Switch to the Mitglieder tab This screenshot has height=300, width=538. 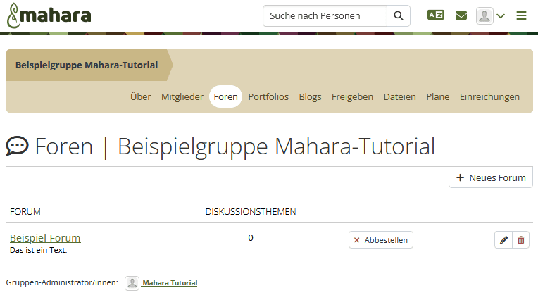182,96
